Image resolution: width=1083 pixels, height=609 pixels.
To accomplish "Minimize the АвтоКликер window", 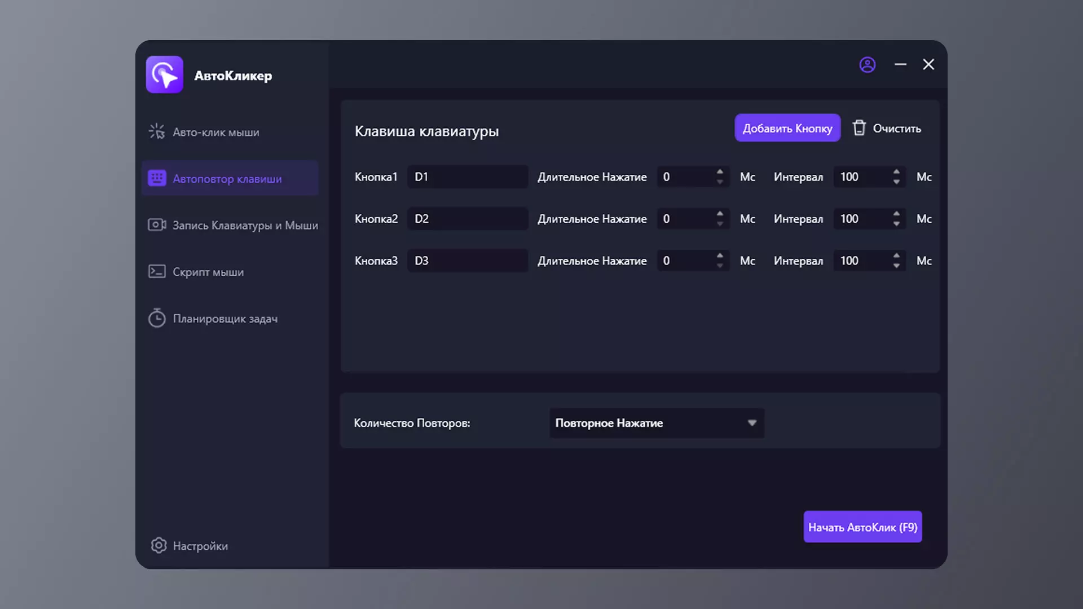I will [x=900, y=65].
